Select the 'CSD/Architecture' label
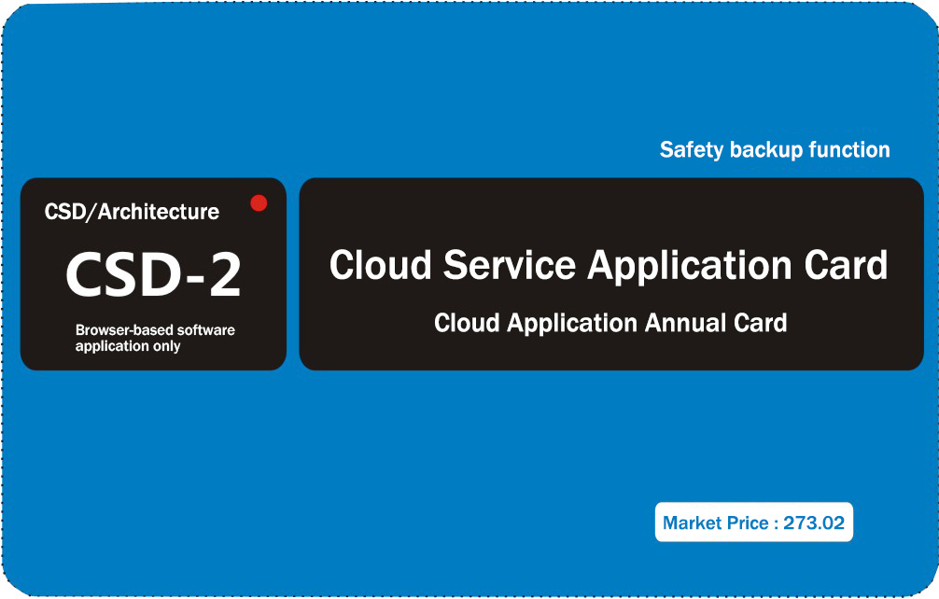Image resolution: width=939 pixels, height=599 pixels. click(x=132, y=212)
